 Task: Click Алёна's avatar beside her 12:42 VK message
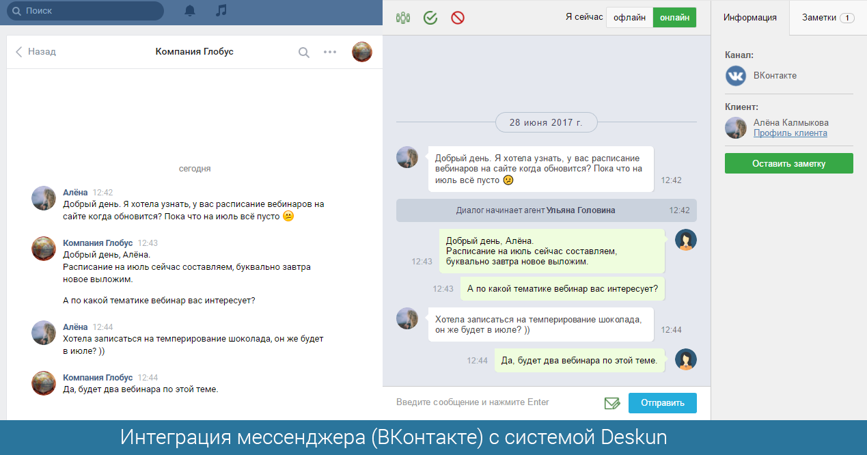point(44,198)
